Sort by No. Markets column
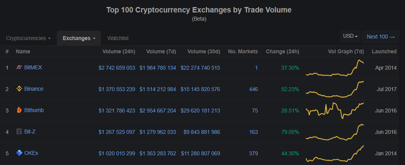The image size is (405, 165). (x=243, y=51)
